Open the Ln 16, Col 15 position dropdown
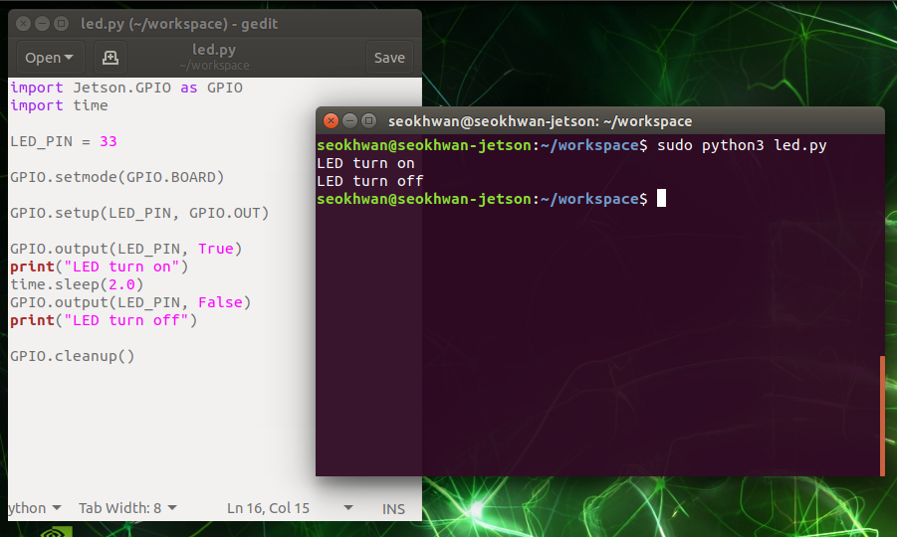897x537 pixels. point(290,508)
